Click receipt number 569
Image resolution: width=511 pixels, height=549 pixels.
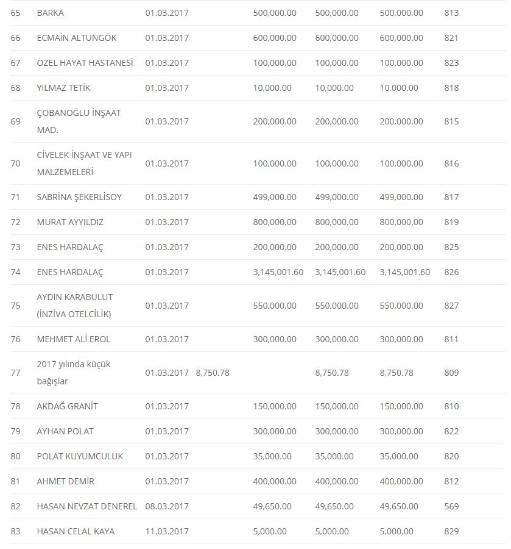(451, 506)
